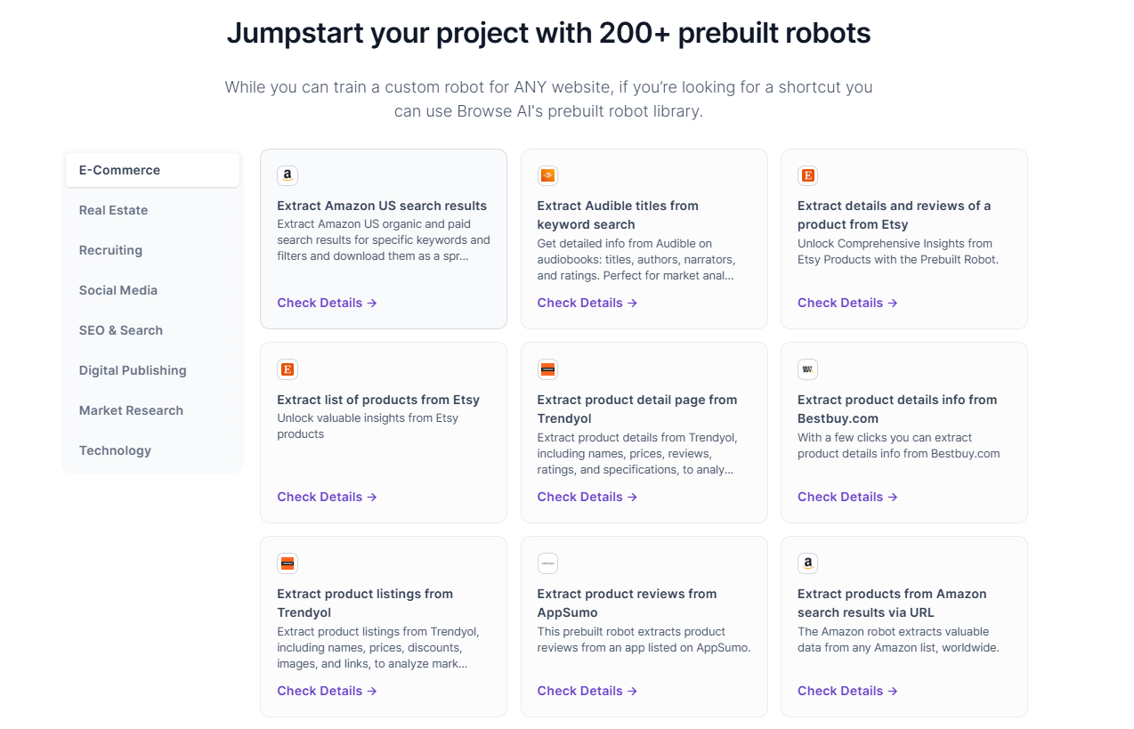Show Social Media prebuilt robots
Viewport: 1134px width, 729px height.
(x=117, y=290)
